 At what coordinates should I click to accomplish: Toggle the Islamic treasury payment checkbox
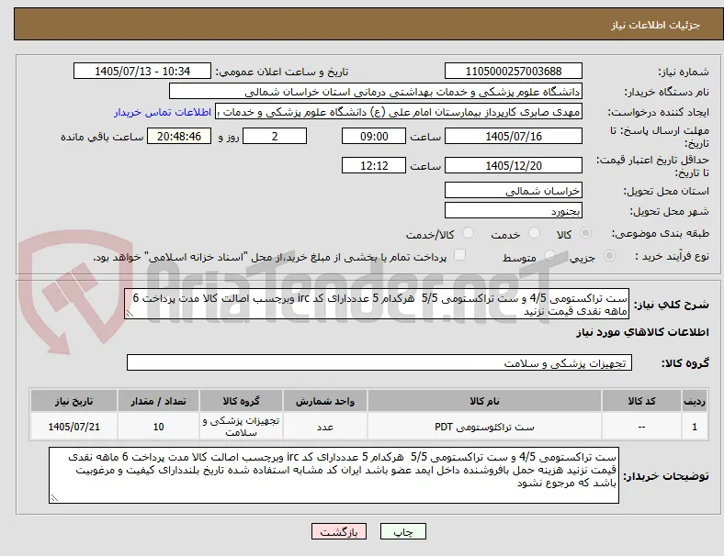(x=460, y=255)
